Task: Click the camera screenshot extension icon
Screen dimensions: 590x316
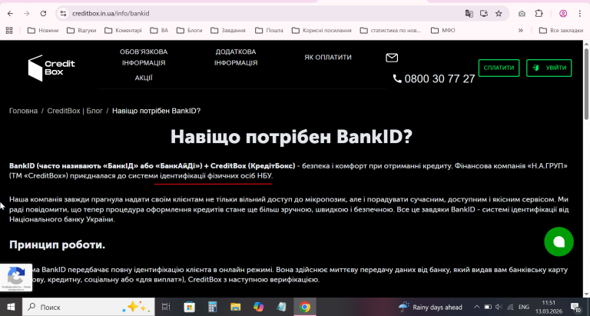Action: [x=522, y=14]
